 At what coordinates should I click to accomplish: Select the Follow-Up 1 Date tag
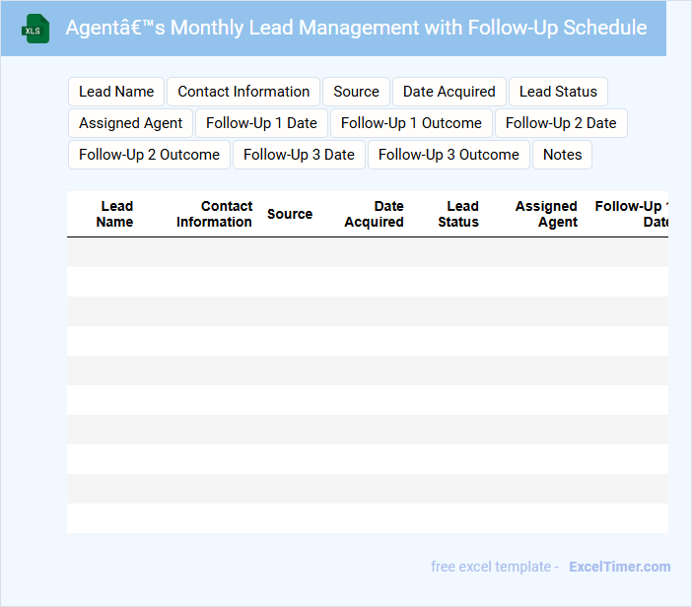tap(261, 123)
